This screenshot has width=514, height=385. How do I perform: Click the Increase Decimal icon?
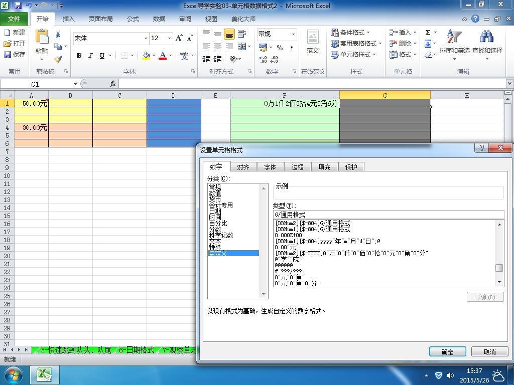263,59
